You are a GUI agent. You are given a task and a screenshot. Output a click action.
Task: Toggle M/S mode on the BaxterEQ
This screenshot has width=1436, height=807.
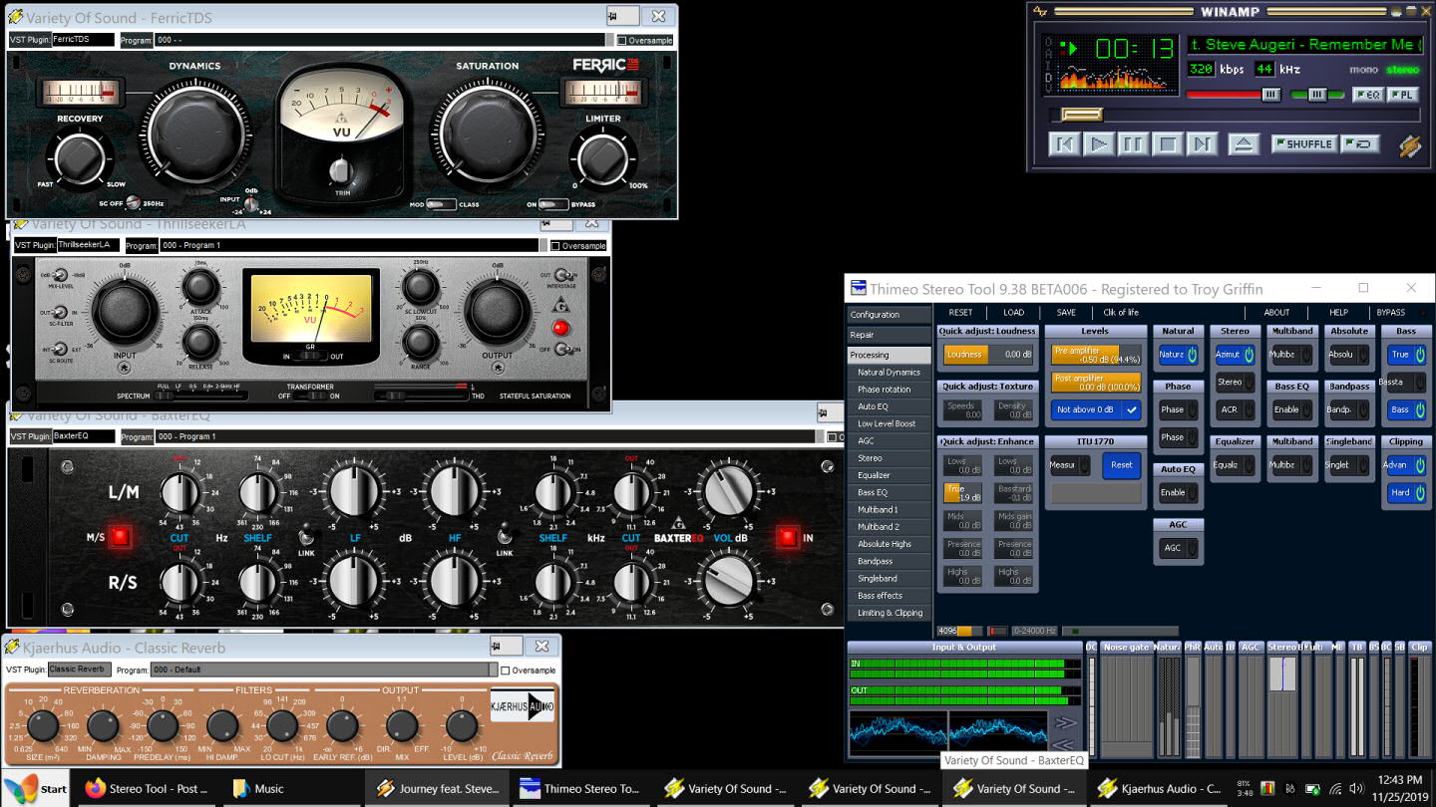pos(118,535)
